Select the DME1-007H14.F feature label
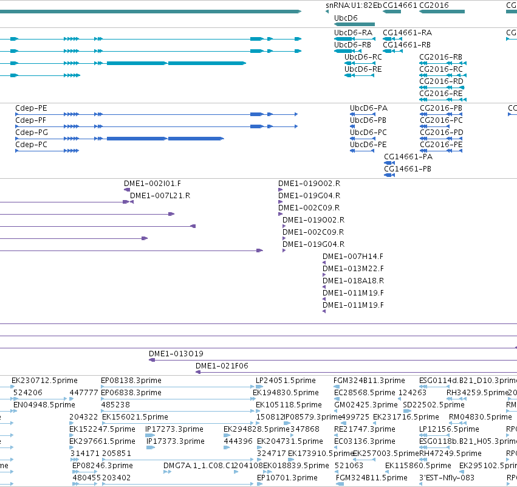This screenshot has width=517, height=487. click(x=353, y=257)
